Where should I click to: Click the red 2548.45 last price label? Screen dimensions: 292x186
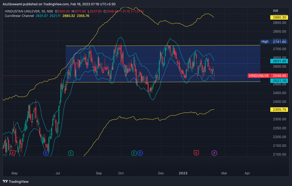tap(279, 76)
